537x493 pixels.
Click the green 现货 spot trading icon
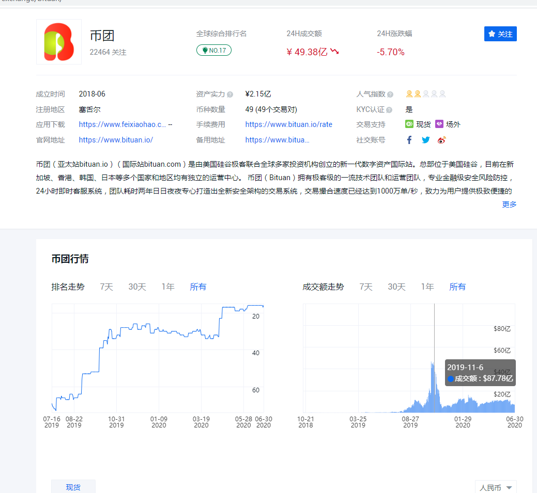click(x=409, y=124)
